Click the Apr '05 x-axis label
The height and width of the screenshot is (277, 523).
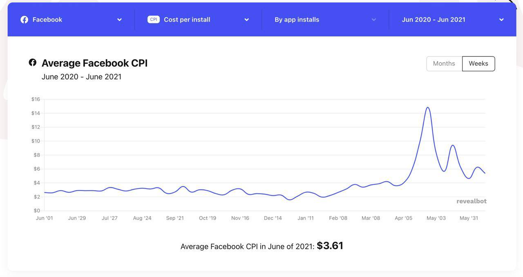403,218
